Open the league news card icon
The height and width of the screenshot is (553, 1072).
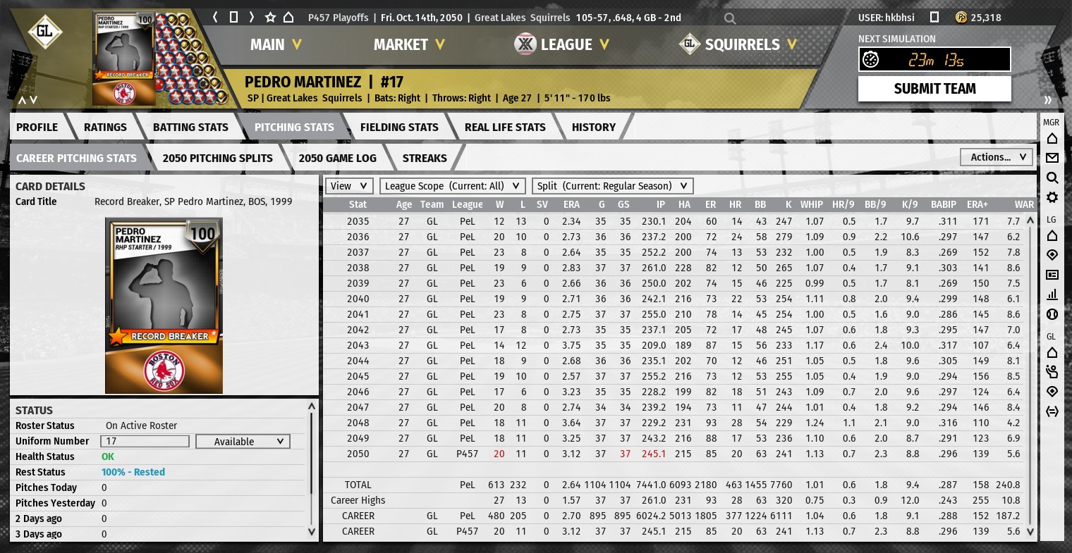point(1052,275)
